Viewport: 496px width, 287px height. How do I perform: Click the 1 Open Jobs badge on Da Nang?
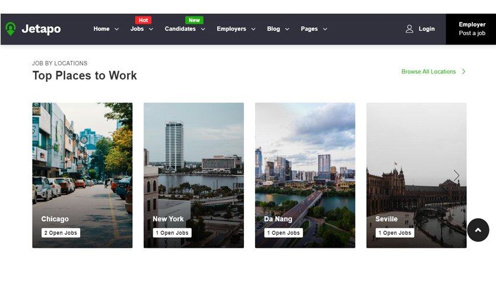point(284,232)
